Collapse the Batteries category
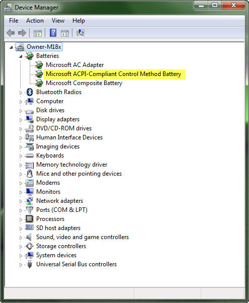The width and height of the screenshot is (249, 303). 21,56
